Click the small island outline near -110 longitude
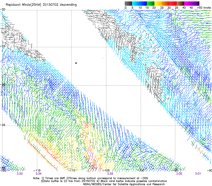The image size is (212, 186). (76, 63)
